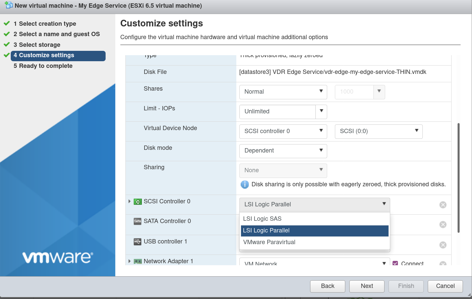Click the USB controller 1 icon
Image resolution: width=472 pixels, height=299 pixels.
point(137,242)
